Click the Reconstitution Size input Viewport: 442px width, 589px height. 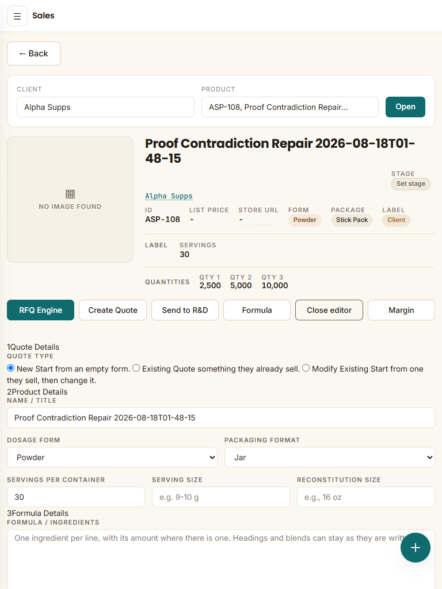(x=366, y=497)
